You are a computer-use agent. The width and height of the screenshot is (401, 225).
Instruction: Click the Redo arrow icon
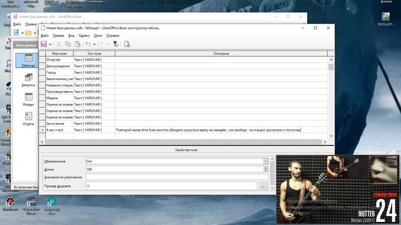click(x=100, y=44)
